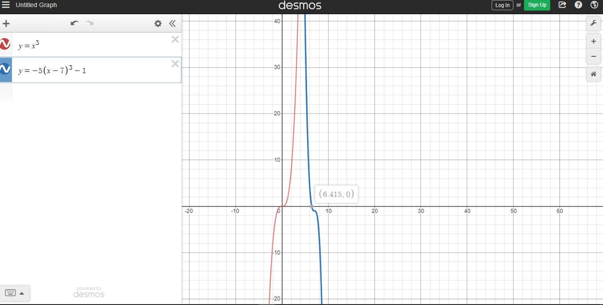Open the hamburger menu
Image resolution: width=603 pixels, height=305 pixels.
coord(6,5)
